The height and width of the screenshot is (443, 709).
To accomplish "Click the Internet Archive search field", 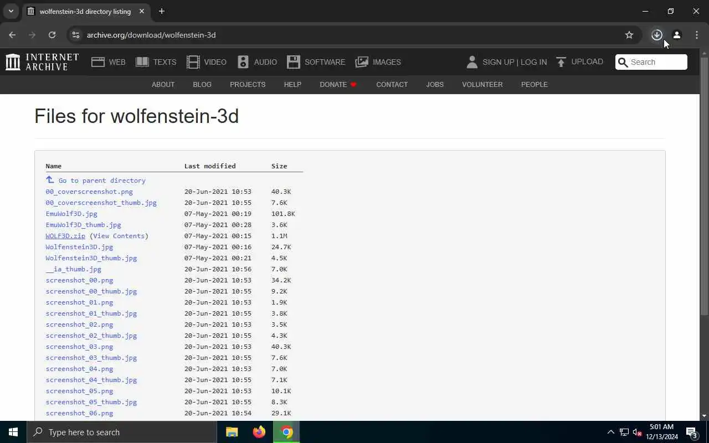I will pos(651,62).
